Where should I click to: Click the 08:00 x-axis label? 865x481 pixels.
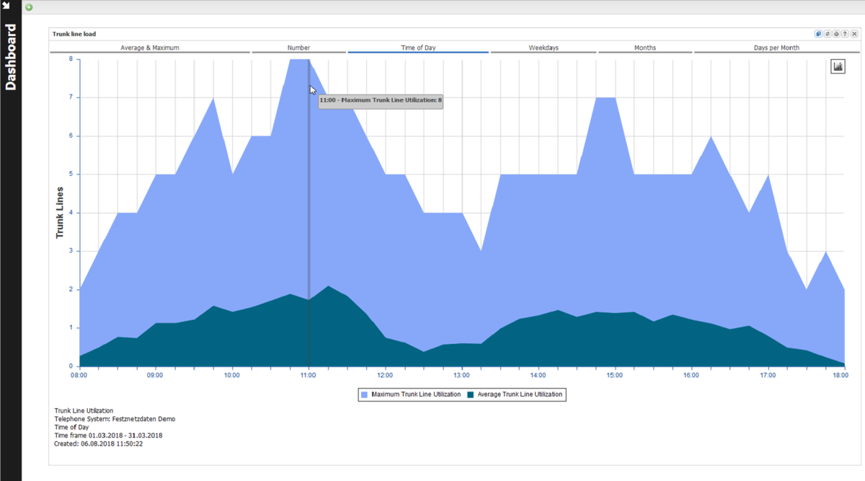(79, 375)
